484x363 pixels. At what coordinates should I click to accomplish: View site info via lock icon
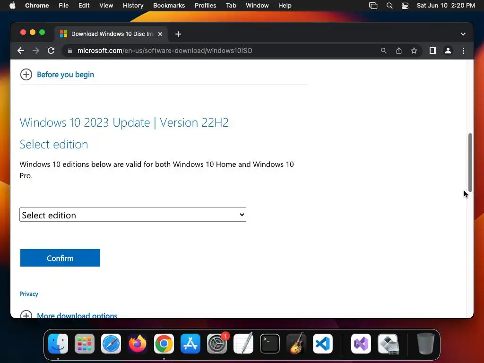coord(70,51)
